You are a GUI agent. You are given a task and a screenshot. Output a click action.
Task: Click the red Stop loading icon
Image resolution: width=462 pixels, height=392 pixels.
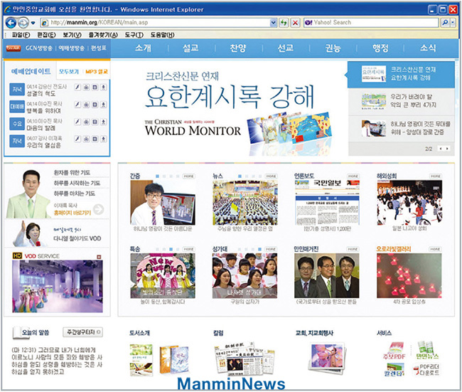pos(295,23)
